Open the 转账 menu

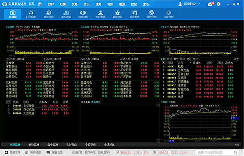click(110, 4)
